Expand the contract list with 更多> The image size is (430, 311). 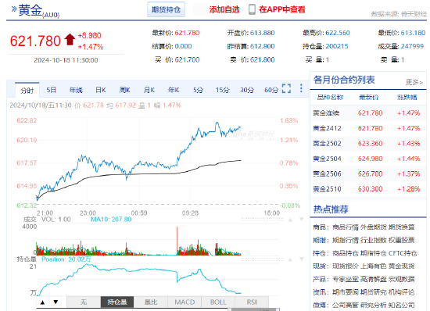414,82
